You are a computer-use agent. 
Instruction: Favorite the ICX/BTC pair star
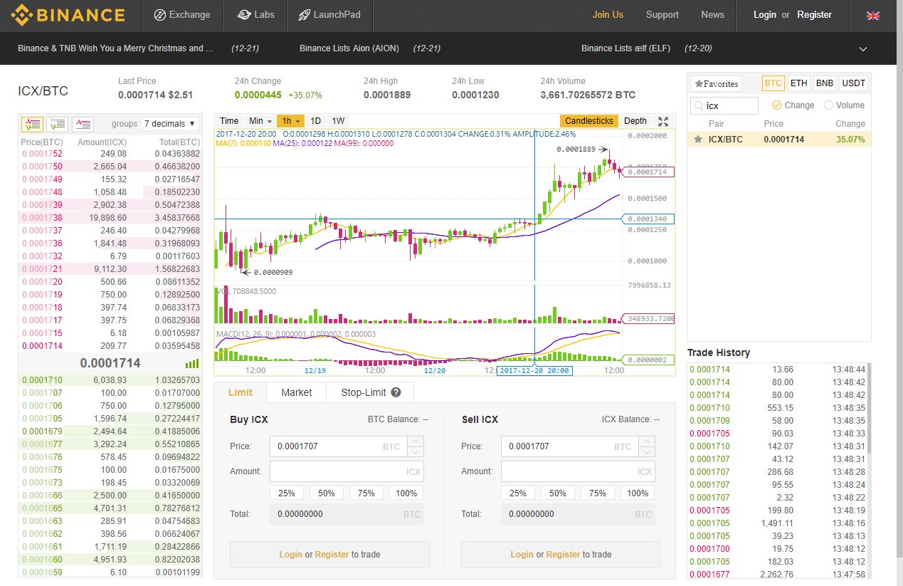tap(698, 139)
